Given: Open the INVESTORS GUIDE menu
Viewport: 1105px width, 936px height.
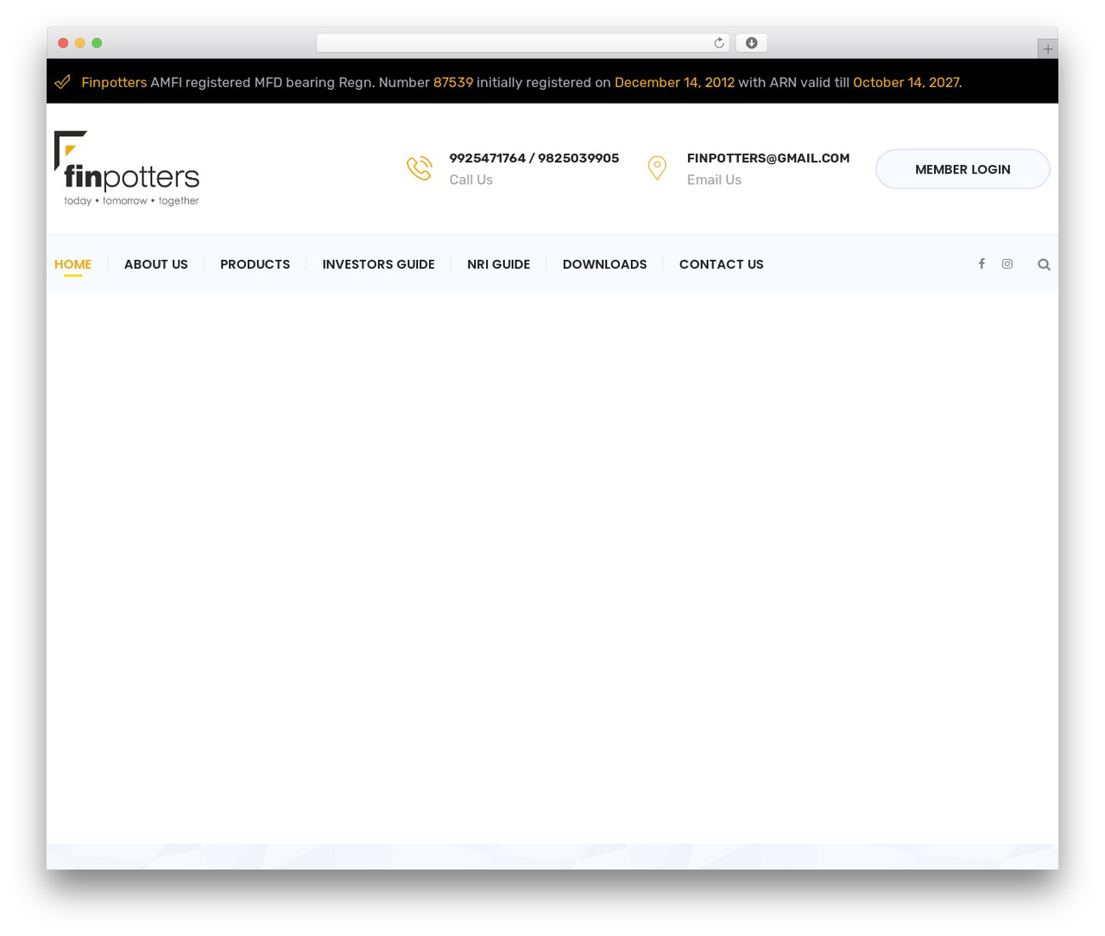Looking at the screenshot, I should pyautogui.click(x=379, y=264).
